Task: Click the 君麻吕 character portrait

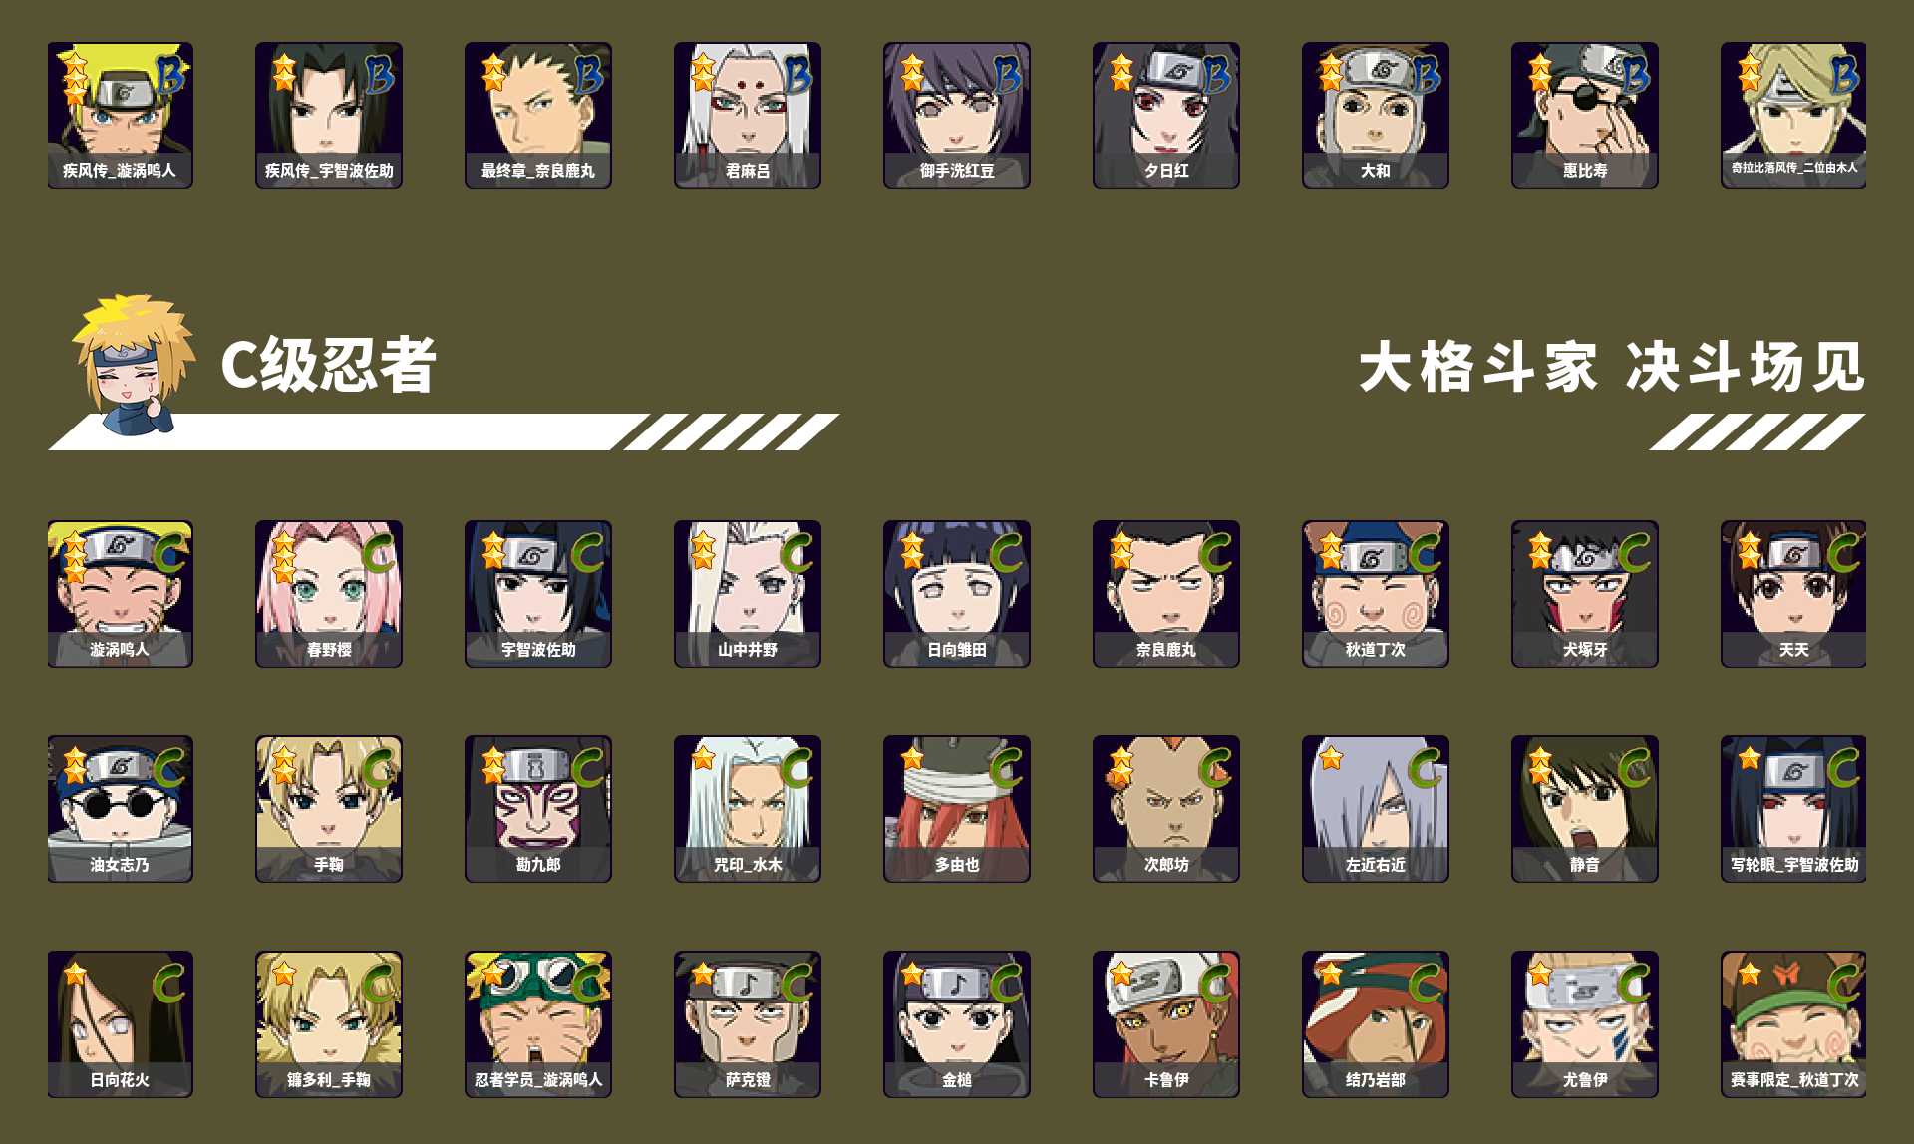Action: click(x=748, y=116)
